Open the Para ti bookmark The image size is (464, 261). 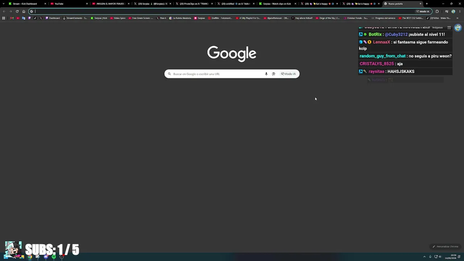161,18
